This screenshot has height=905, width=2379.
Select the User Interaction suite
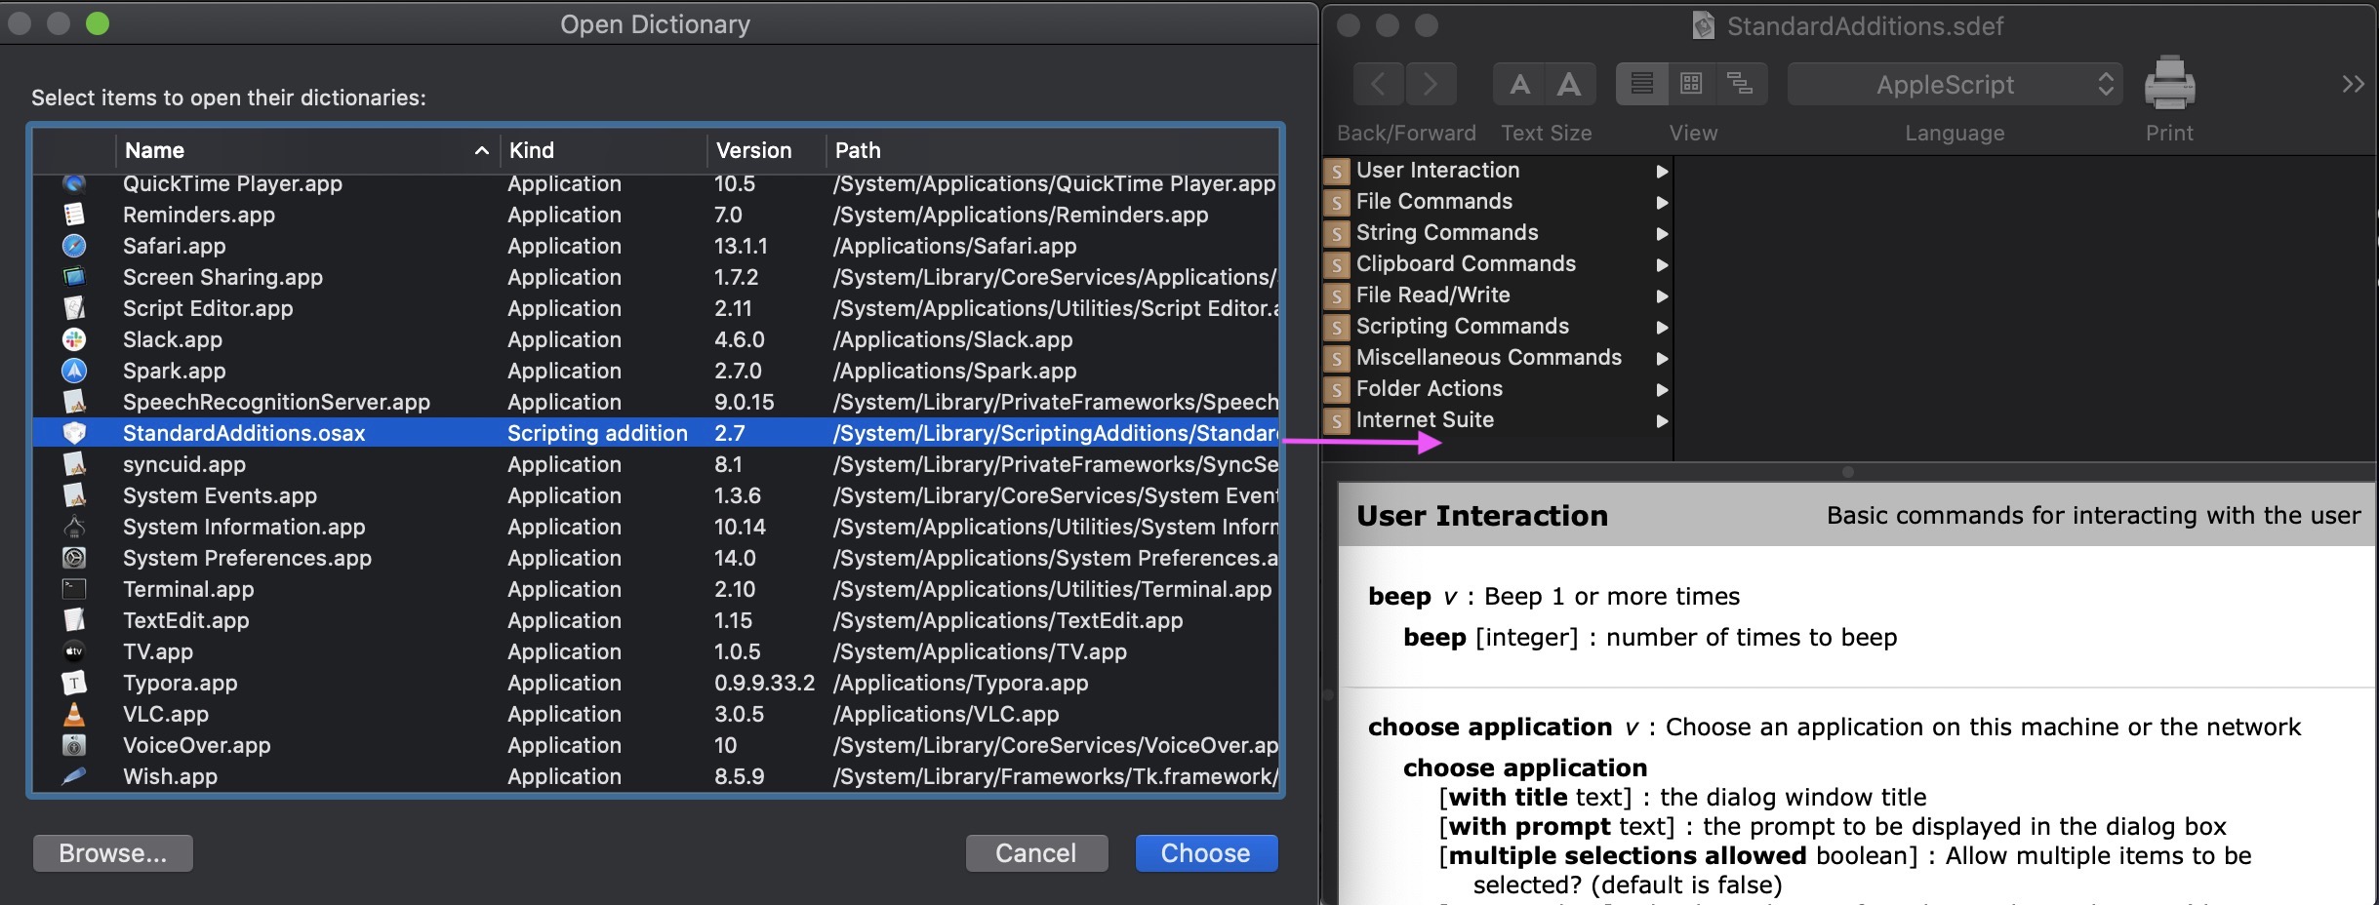pos(1437,171)
